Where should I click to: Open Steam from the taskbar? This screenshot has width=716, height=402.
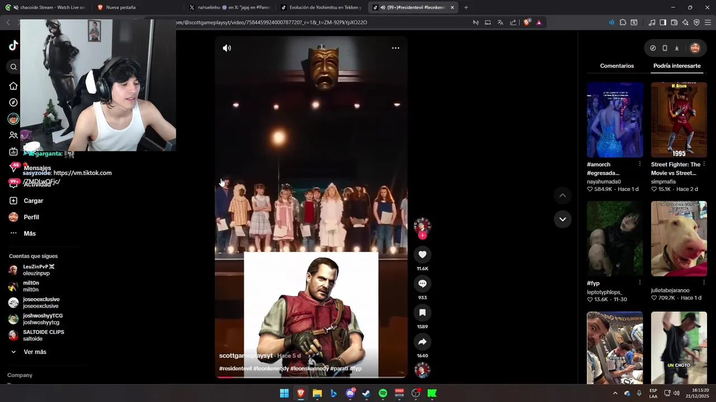366,393
